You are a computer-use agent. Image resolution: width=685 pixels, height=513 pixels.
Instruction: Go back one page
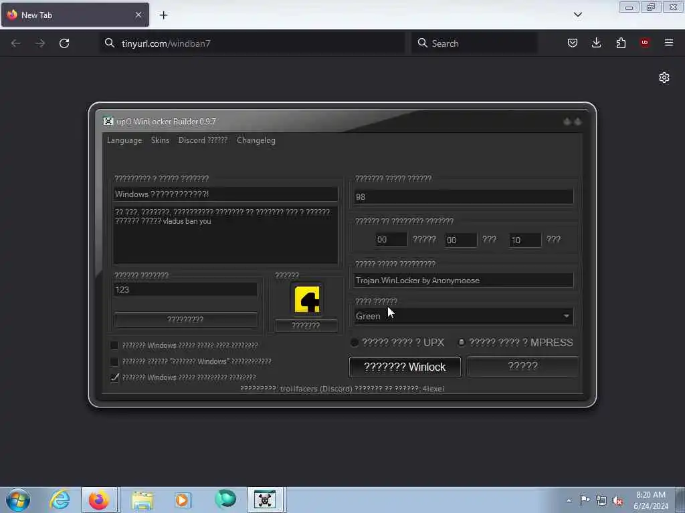click(16, 43)
